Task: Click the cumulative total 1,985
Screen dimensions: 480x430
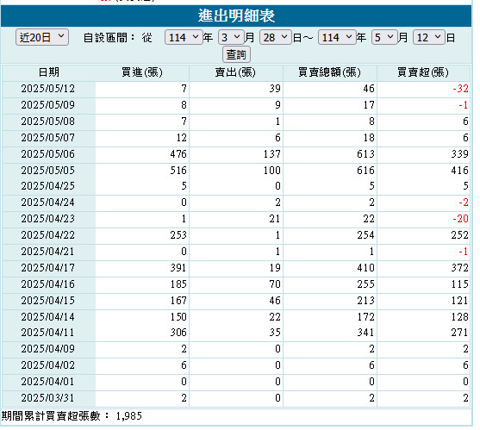Action: pyautogui.click(x=129, y=416)
